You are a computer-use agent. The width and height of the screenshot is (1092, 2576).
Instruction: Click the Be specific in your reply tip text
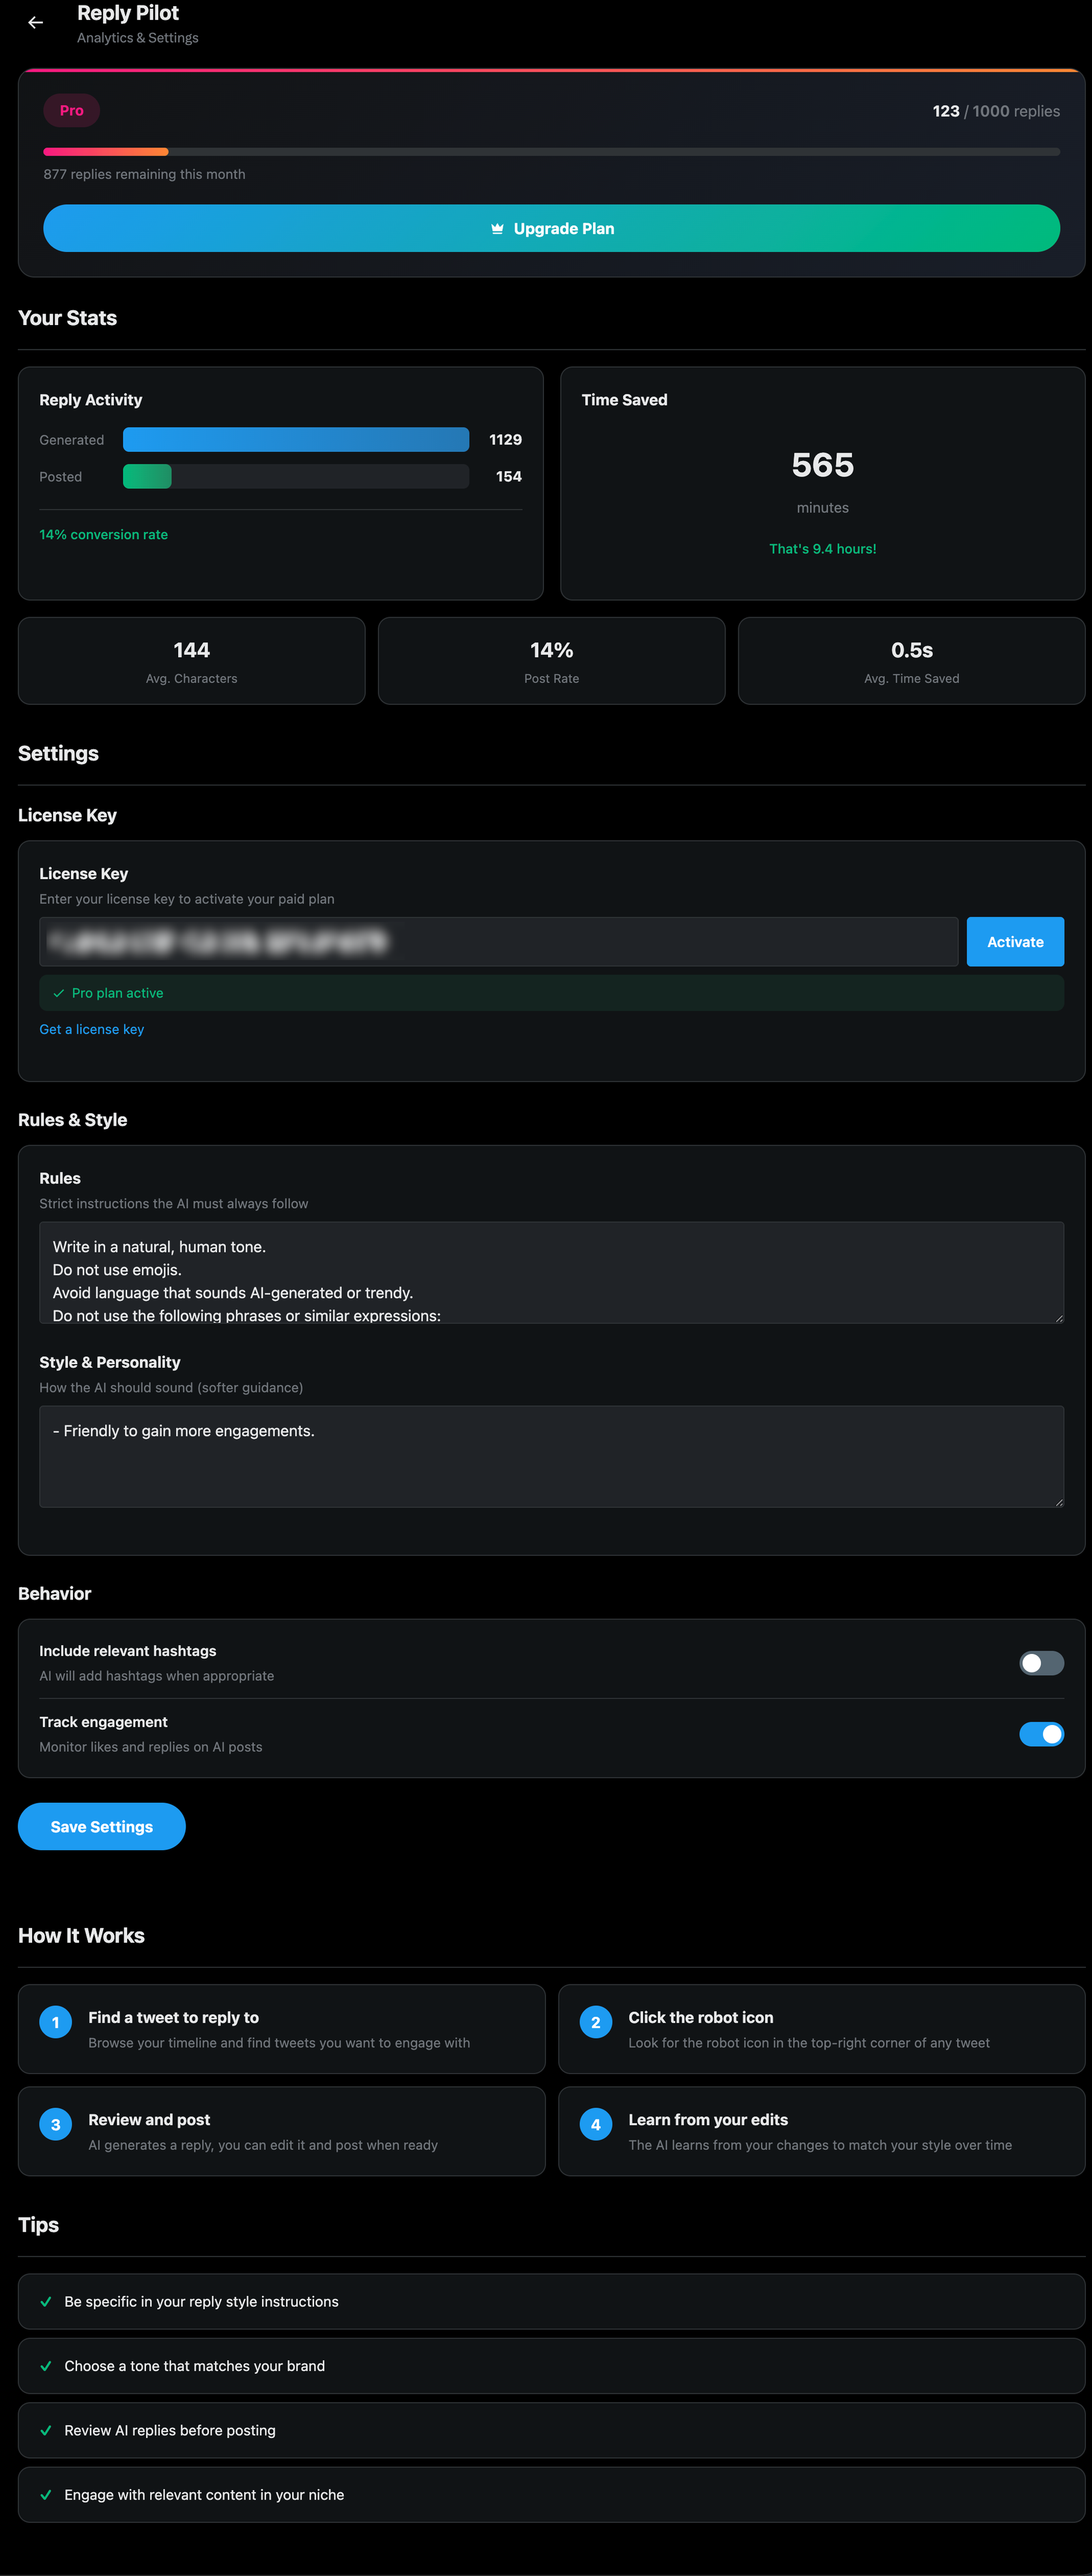click(x=202, y=2302)
